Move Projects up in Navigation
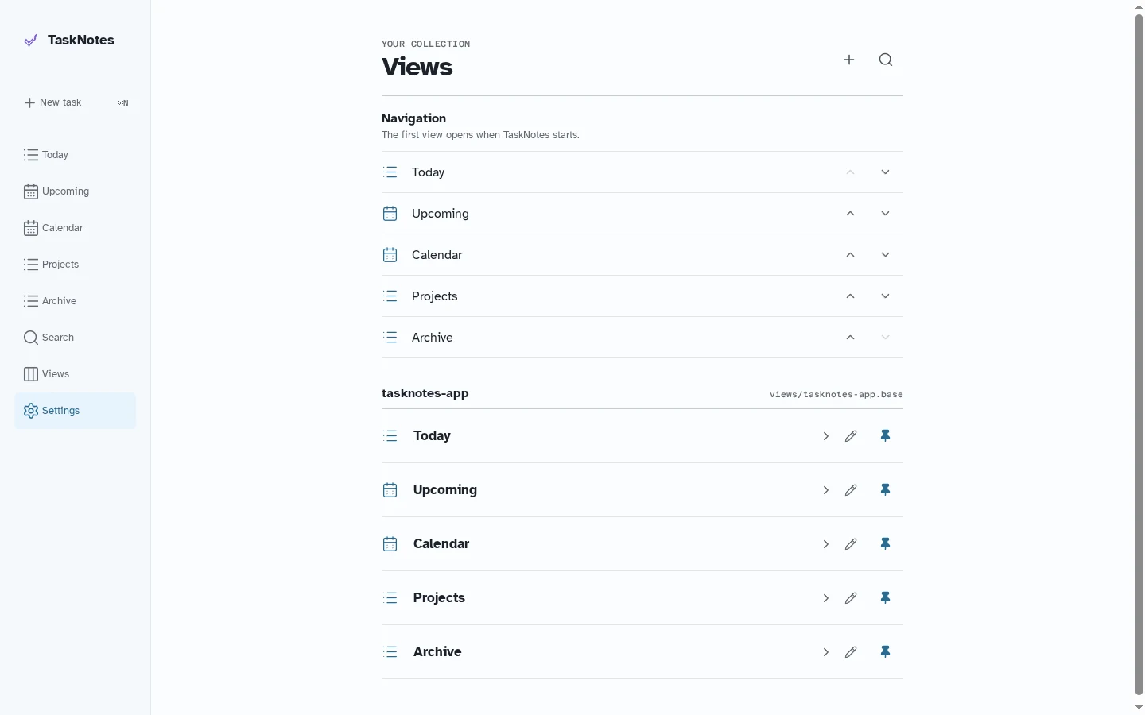The width and height of the screenshot is (1145, 715). [851, 296]
